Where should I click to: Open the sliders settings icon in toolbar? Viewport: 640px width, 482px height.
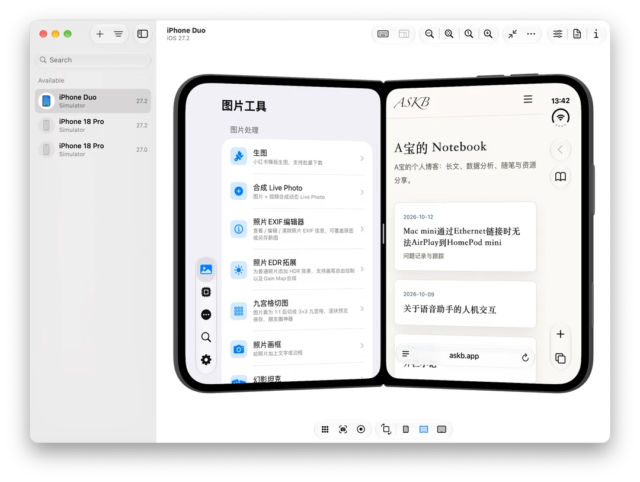tap(558, 34)
